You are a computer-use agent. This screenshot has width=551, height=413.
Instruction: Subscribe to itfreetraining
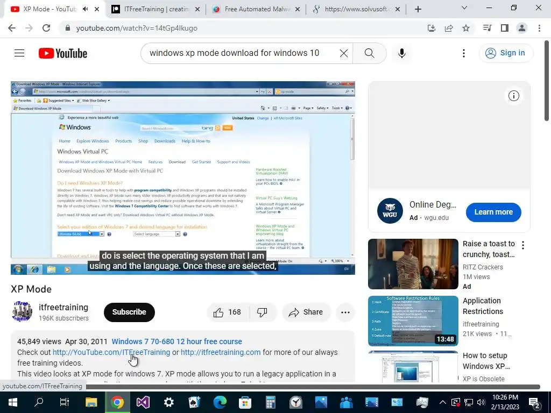129,312
